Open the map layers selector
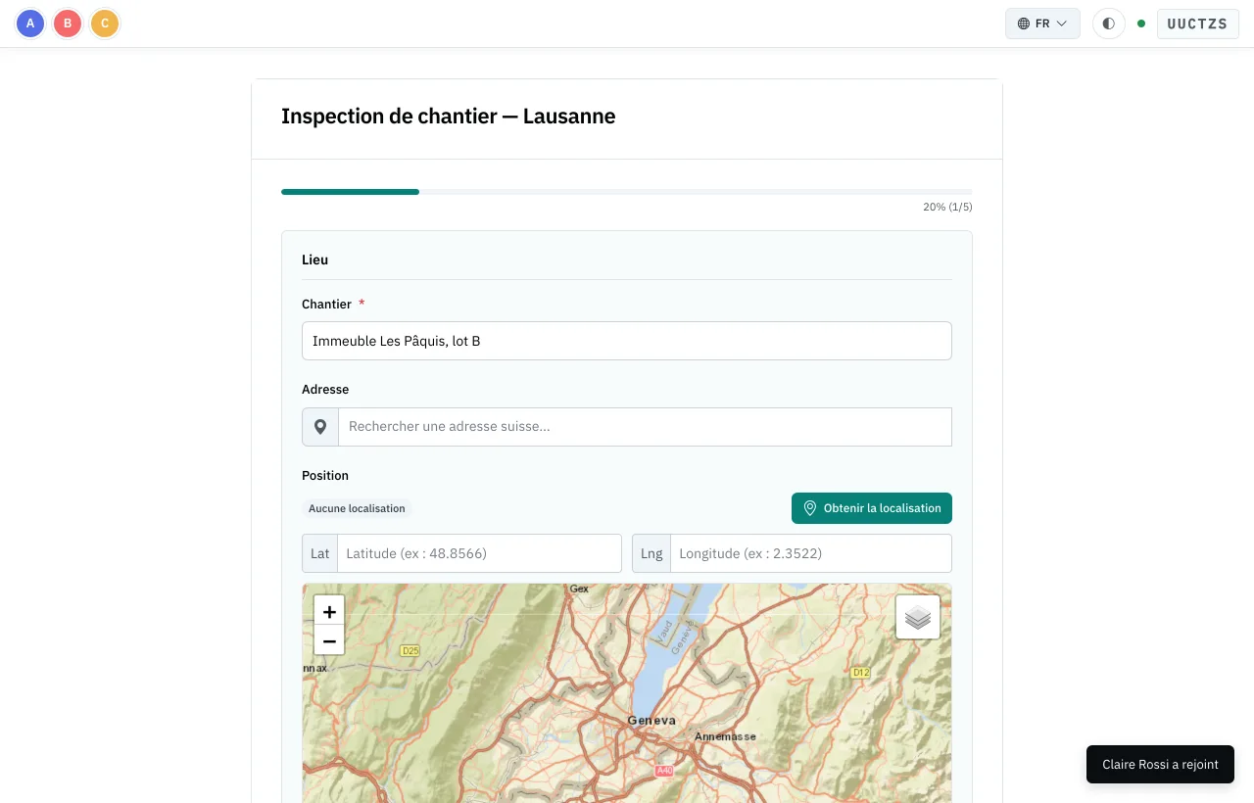The image size is (1254, 803). pos(918,617)
